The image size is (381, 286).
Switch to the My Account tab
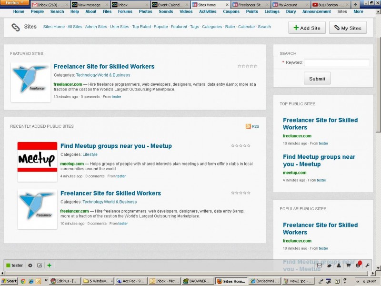288,5
